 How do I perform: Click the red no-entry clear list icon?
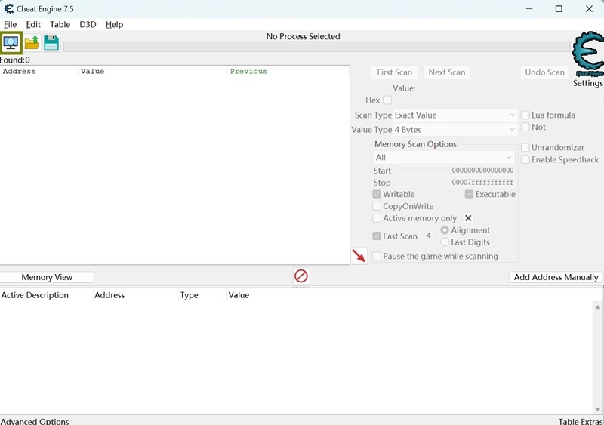pyautogui.click(x=301, y=276)
